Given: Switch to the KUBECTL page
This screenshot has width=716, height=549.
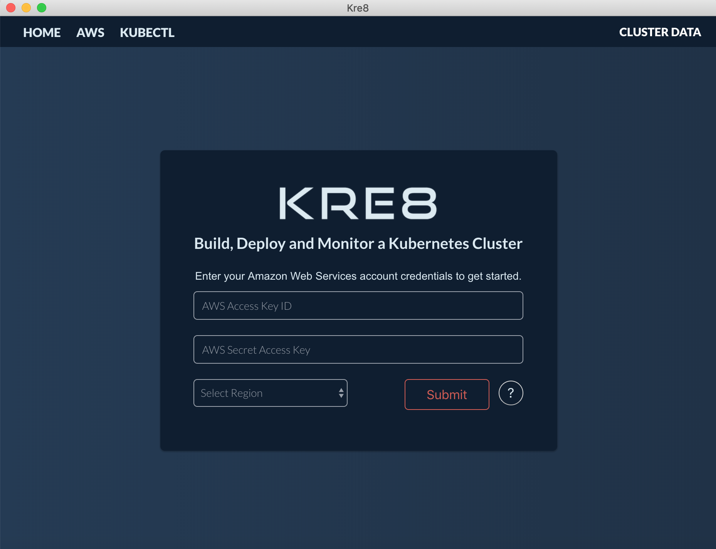Looking at the screenshot, I should click(147, 32).
